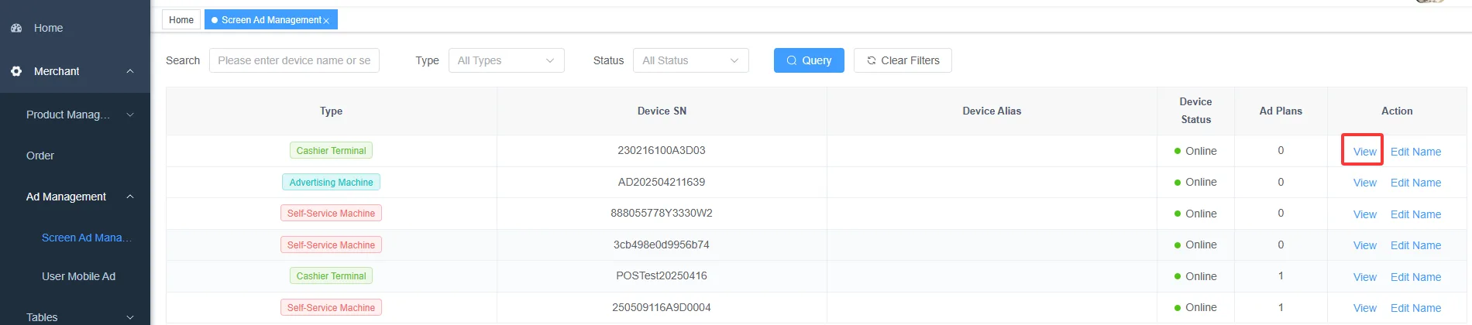Click device SN 3cb498e0d9956b74 cell
This screenshot has height=325, width=1472.
(x=662, y=245)
